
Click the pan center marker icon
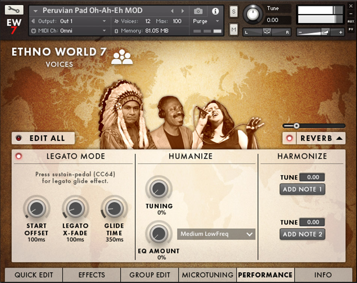click(267, 32)
